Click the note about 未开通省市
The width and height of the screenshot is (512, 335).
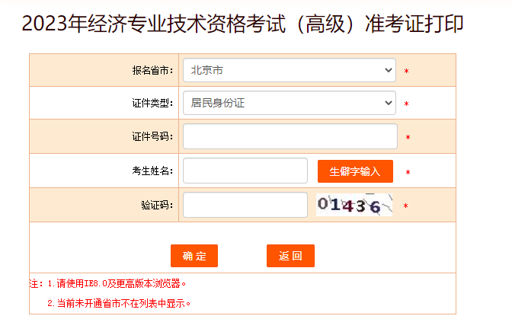coord(118,303)
